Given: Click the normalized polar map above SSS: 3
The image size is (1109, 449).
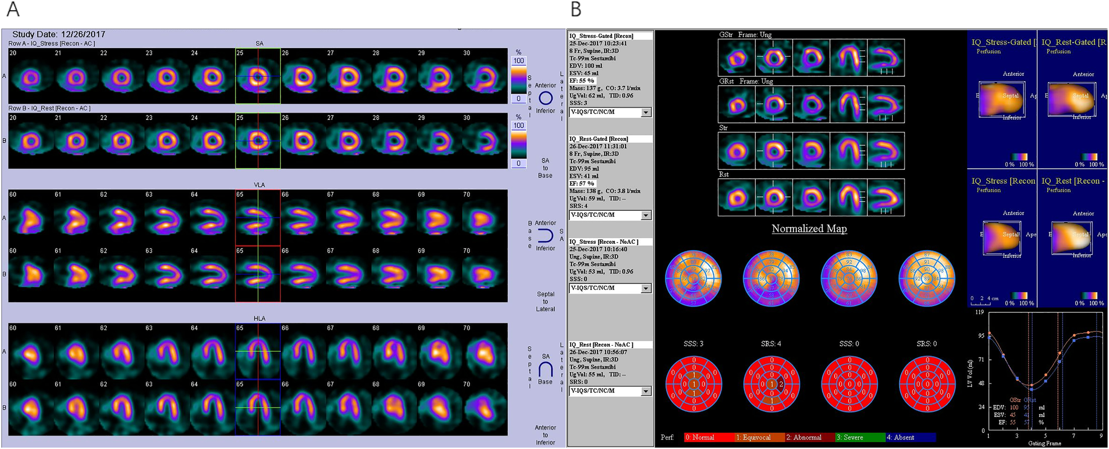Looking at the screenshot, I should (x=693, y=279).
